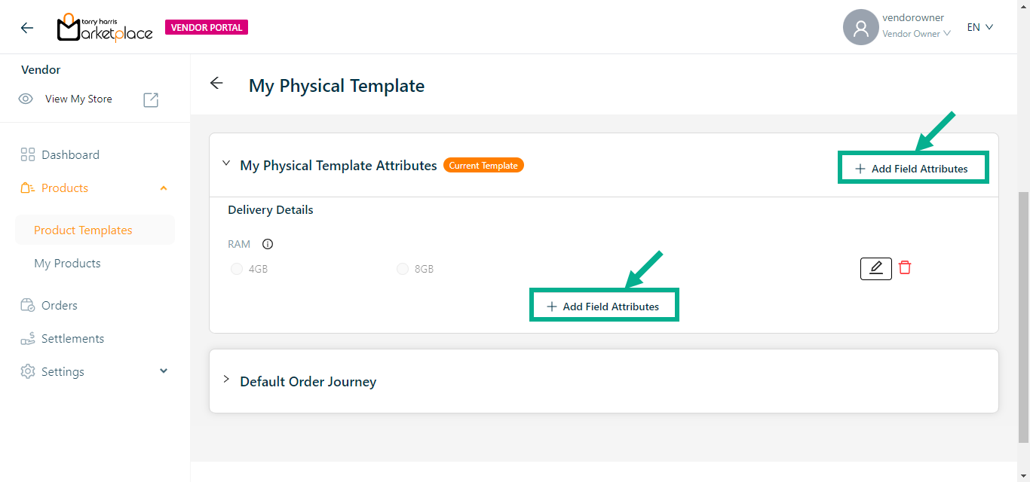The width and height of the screenshot is (1030, 482).
Task: Click the eye icon for View My Store
Action: tap(26, 99)
